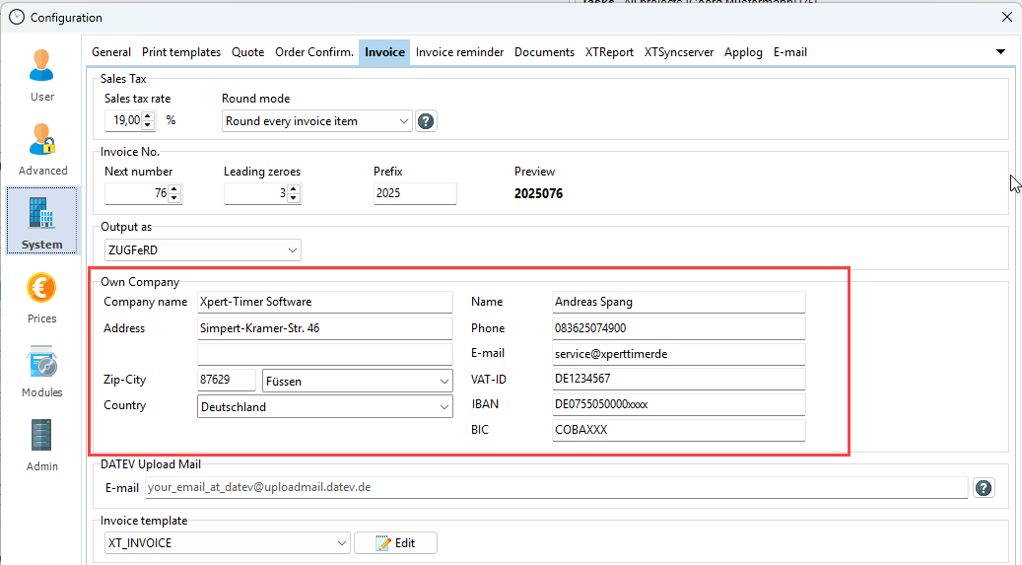
Task: Open the Advanced settings section
Action: (42, 149)
